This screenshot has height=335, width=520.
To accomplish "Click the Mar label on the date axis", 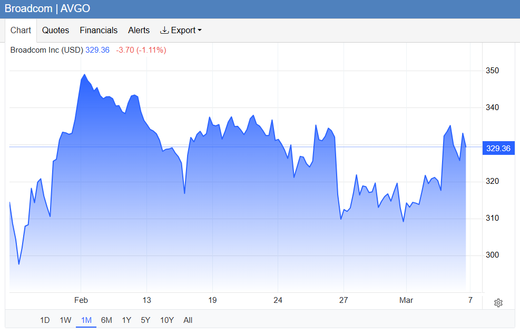I will pos(406,300).
